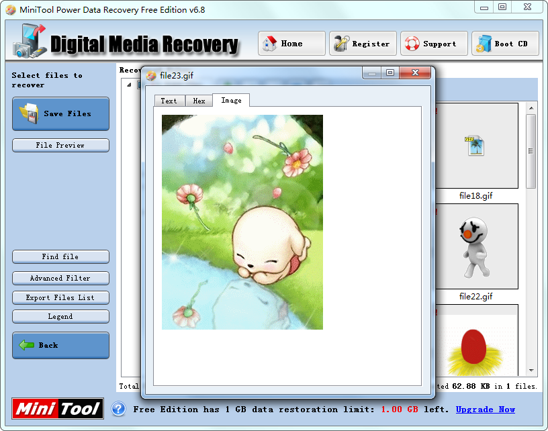Select the file22.gif thumbnail

click(x=476, y=246)
